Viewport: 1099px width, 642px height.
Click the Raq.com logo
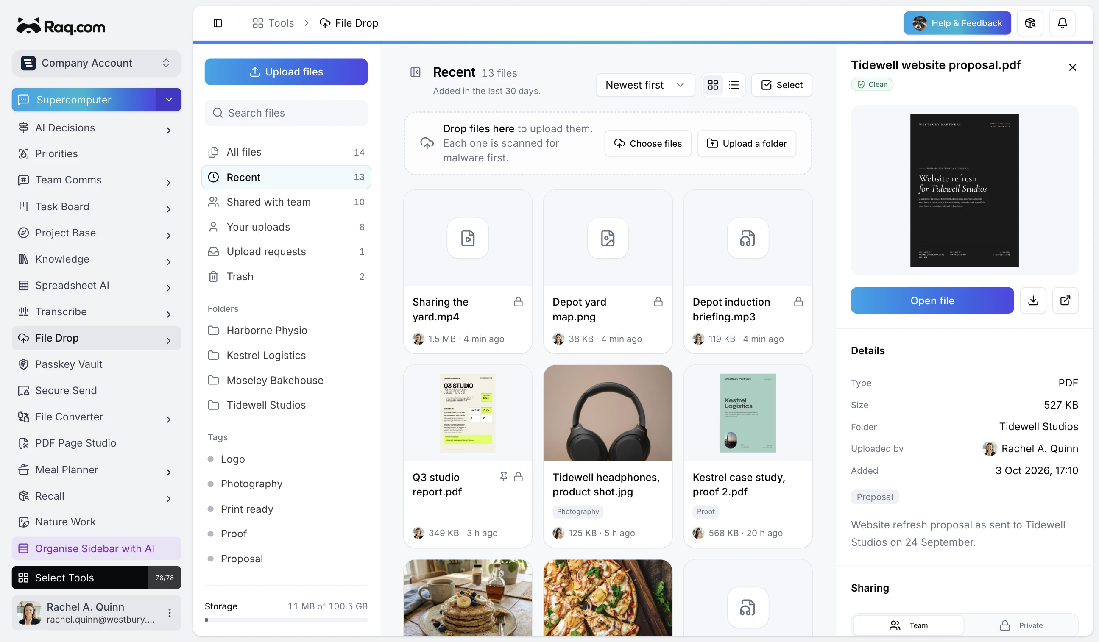[x=61, y=26]
